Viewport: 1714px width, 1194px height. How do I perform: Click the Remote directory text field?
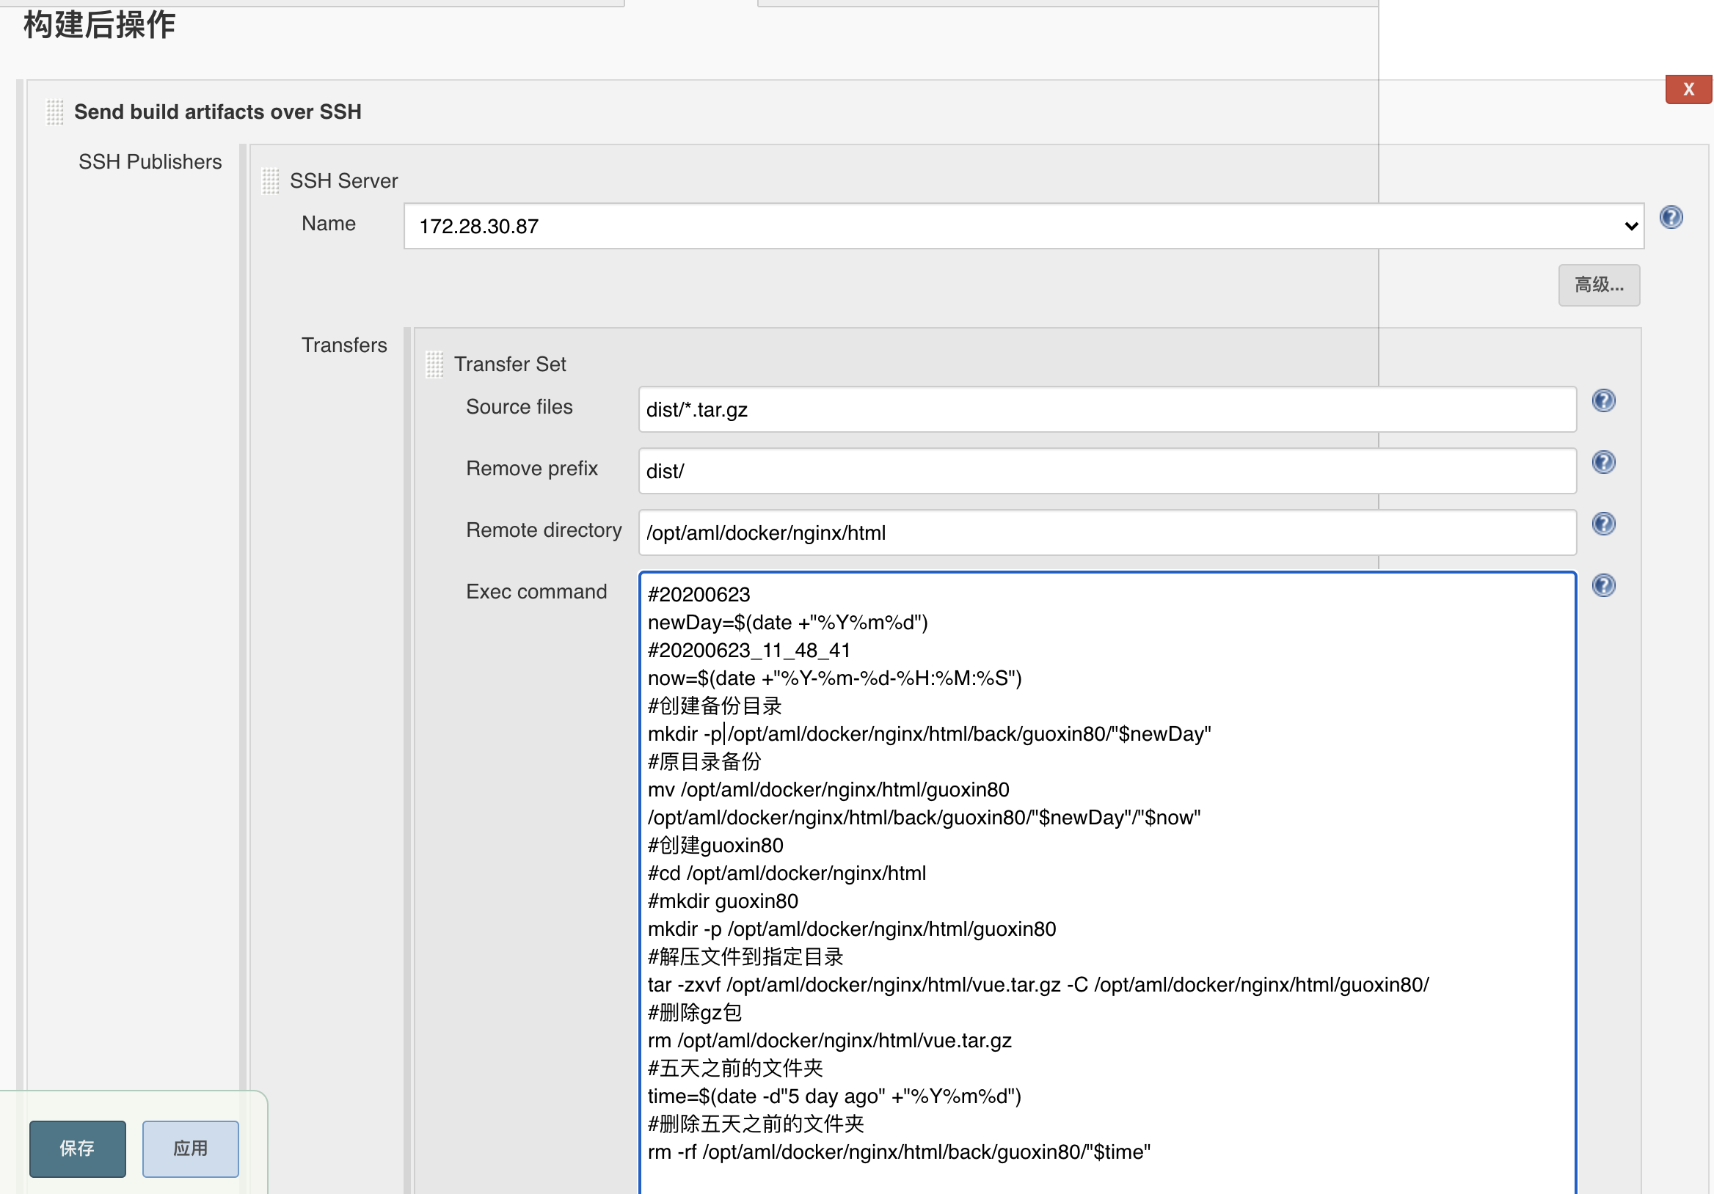1106,532
